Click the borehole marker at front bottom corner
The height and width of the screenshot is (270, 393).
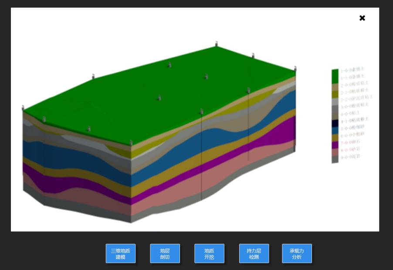(131, 142)
